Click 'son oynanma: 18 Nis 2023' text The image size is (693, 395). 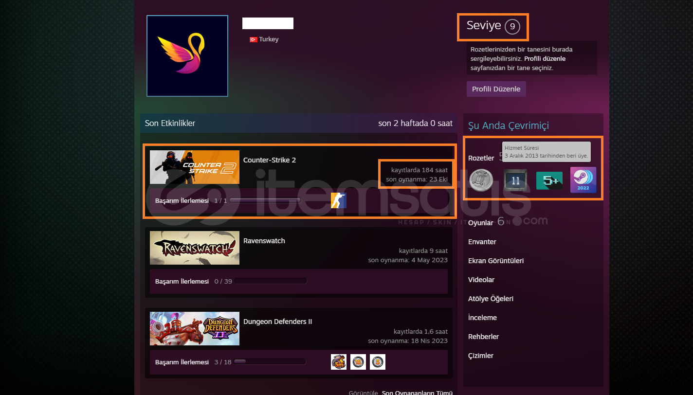point(408,341)
